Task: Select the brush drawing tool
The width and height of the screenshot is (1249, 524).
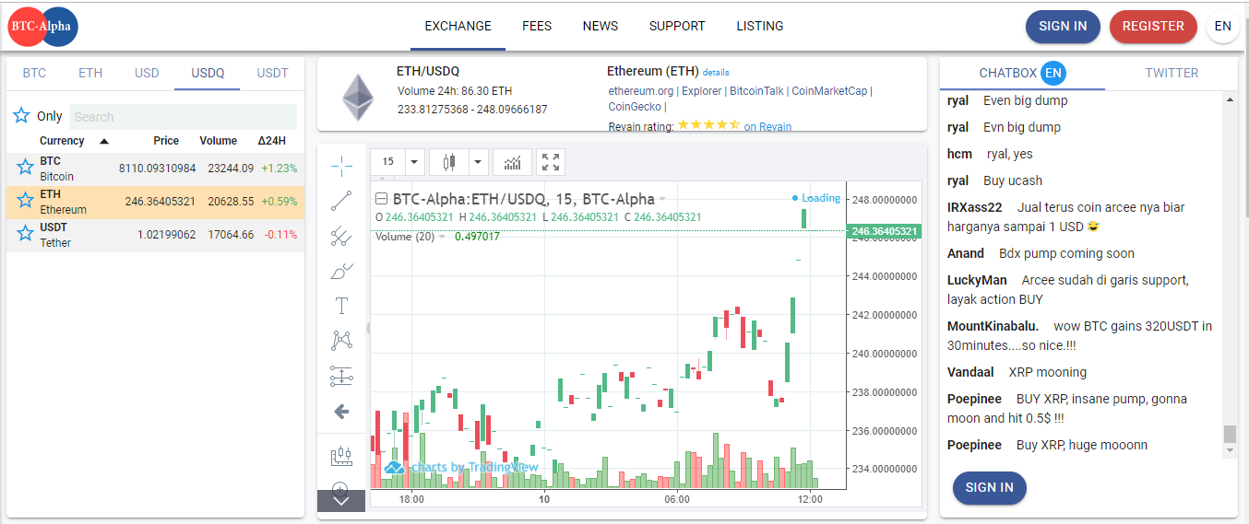Action: tap(341, 271)
